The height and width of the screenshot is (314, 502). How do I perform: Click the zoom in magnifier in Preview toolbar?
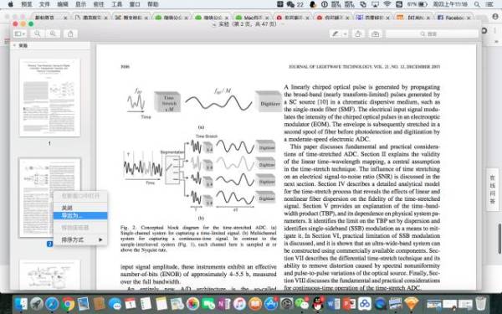coord(53,33)
